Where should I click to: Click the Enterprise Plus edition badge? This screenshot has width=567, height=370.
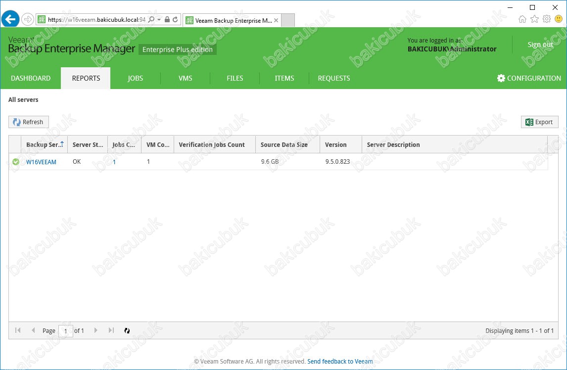(x=178, y=49)
